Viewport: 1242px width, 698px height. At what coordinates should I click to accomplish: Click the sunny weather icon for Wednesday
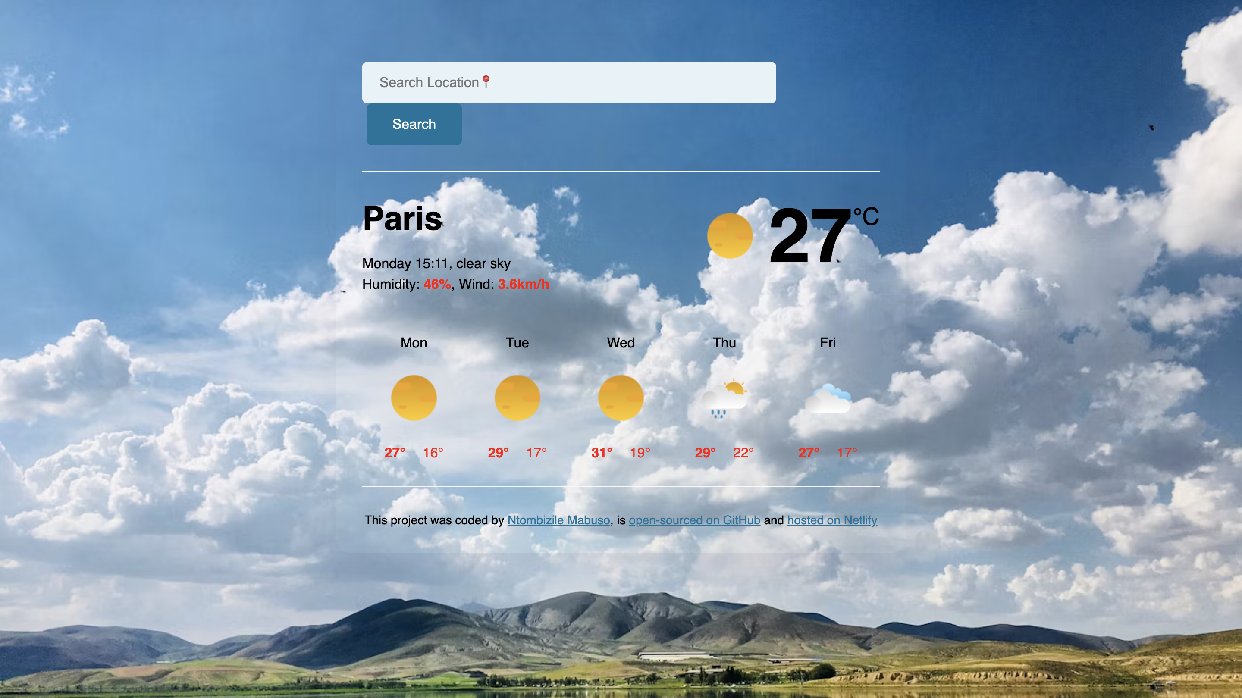point(620,397)
